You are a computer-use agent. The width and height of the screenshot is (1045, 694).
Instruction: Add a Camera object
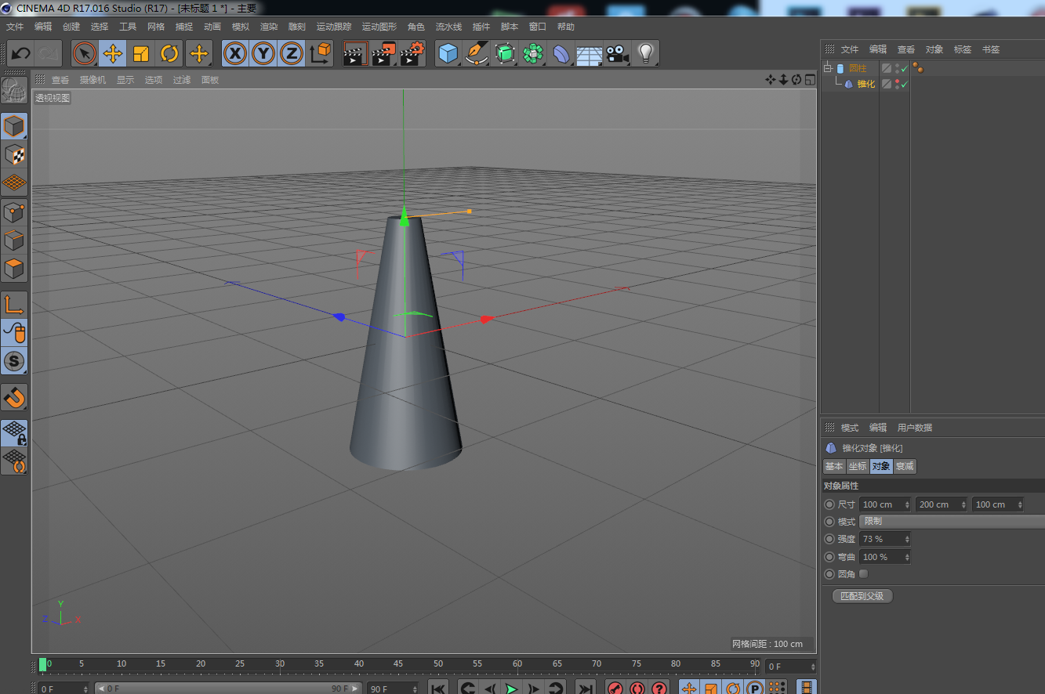coord(617,54)
